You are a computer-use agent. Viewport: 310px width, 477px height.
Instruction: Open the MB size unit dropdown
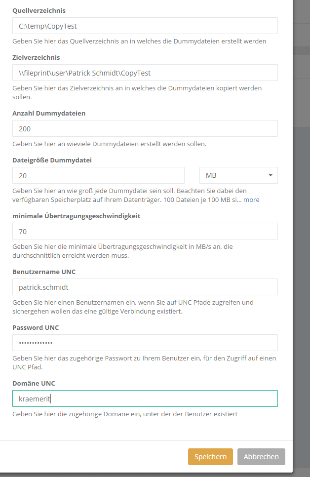click(238, 175)
